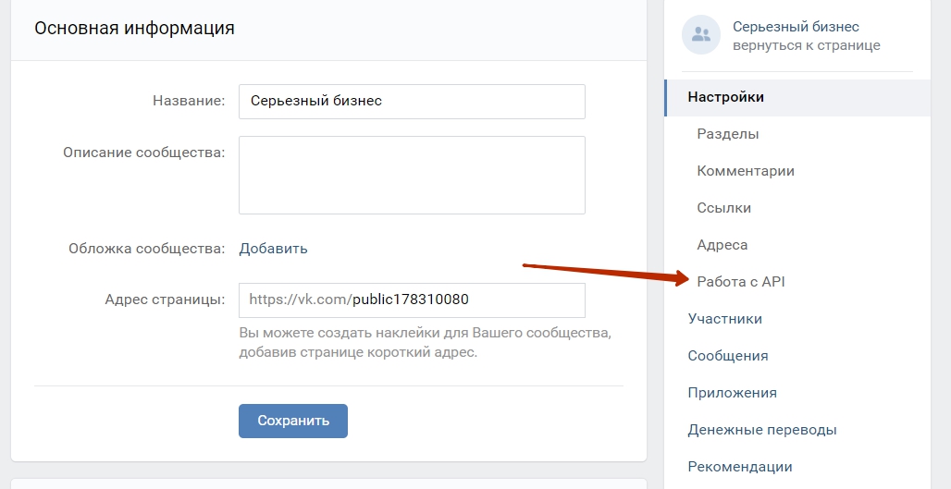Screen dimensions: 951x489
Task: Select Ссылки in the sidebar
Action: pos(723,208)
